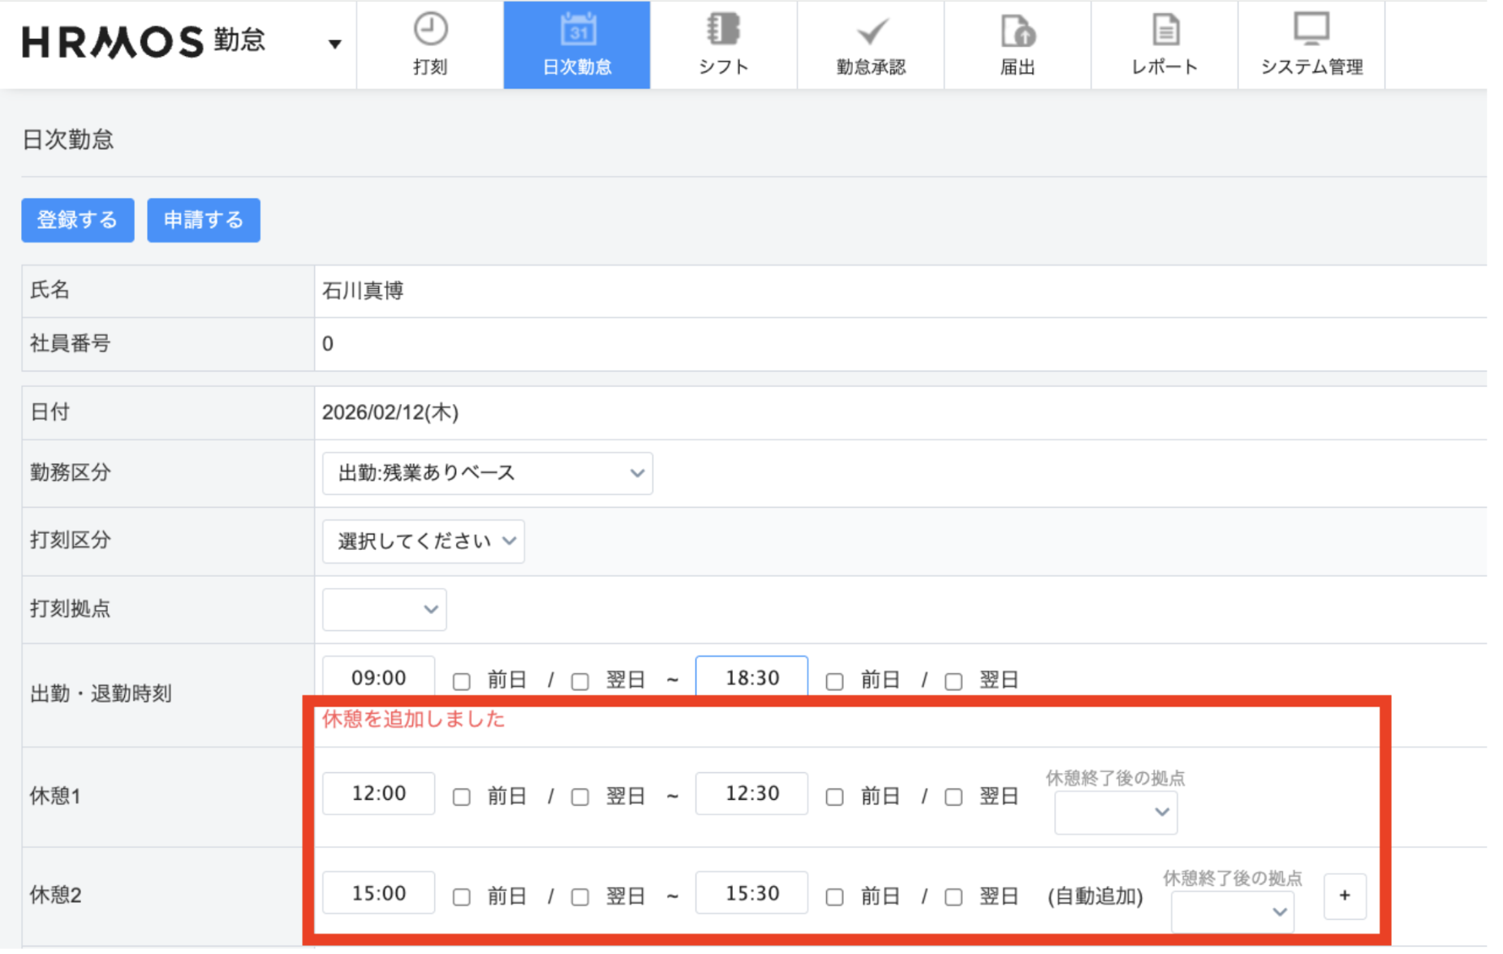Open 休憩1 休憩終了後の拠点 dropdown
The image size is (1503, 954).
1115,812
